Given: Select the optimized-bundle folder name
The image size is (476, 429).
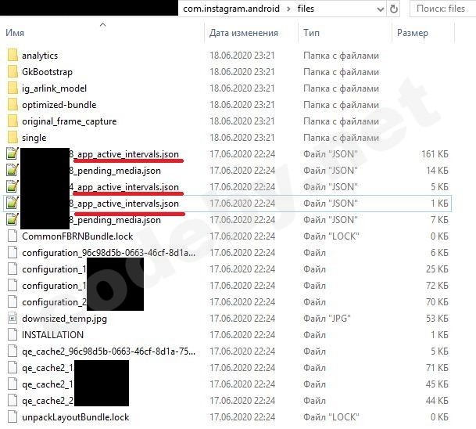Looking at the screenshot, I should pyautogui.click(x=59, y=105).
